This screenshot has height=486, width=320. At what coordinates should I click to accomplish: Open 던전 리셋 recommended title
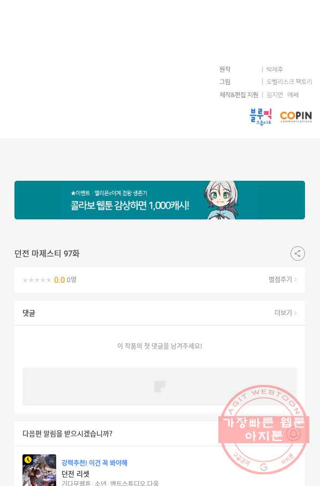tap(75, 474)
